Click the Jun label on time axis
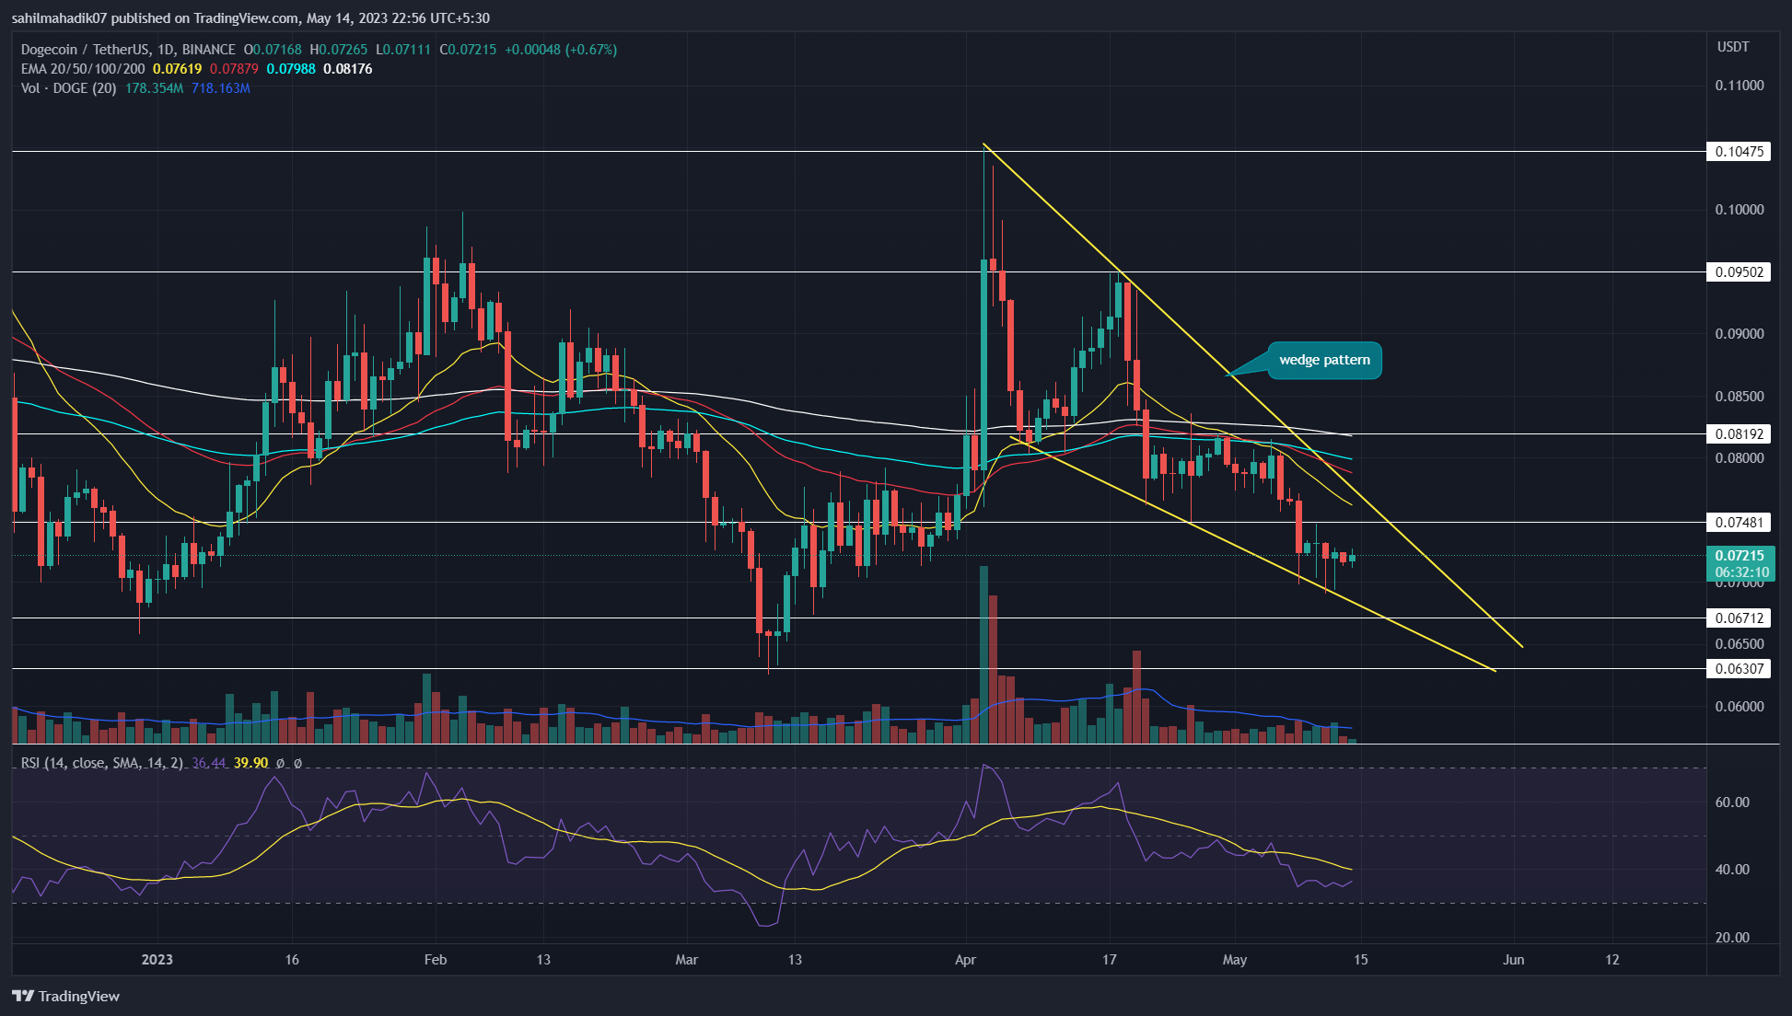1792x1016 pixels. point(1514,960)
